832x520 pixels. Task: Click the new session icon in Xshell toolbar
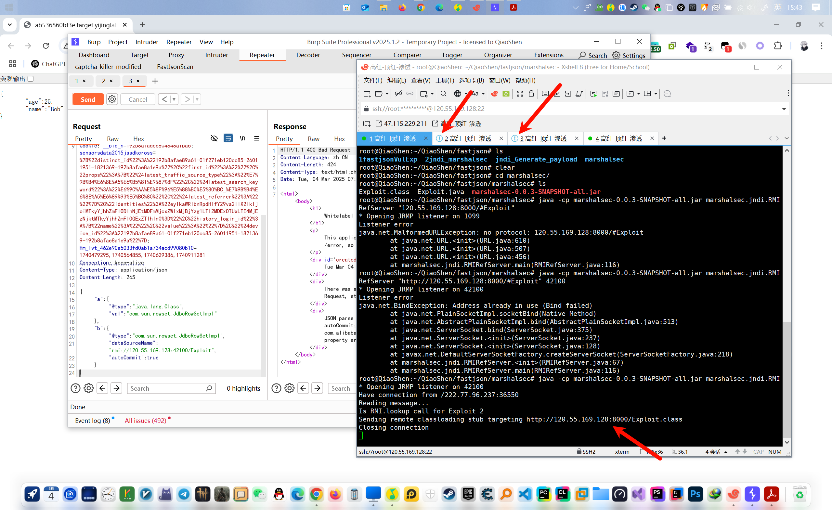pyautogui.click(x=367, y=94)
